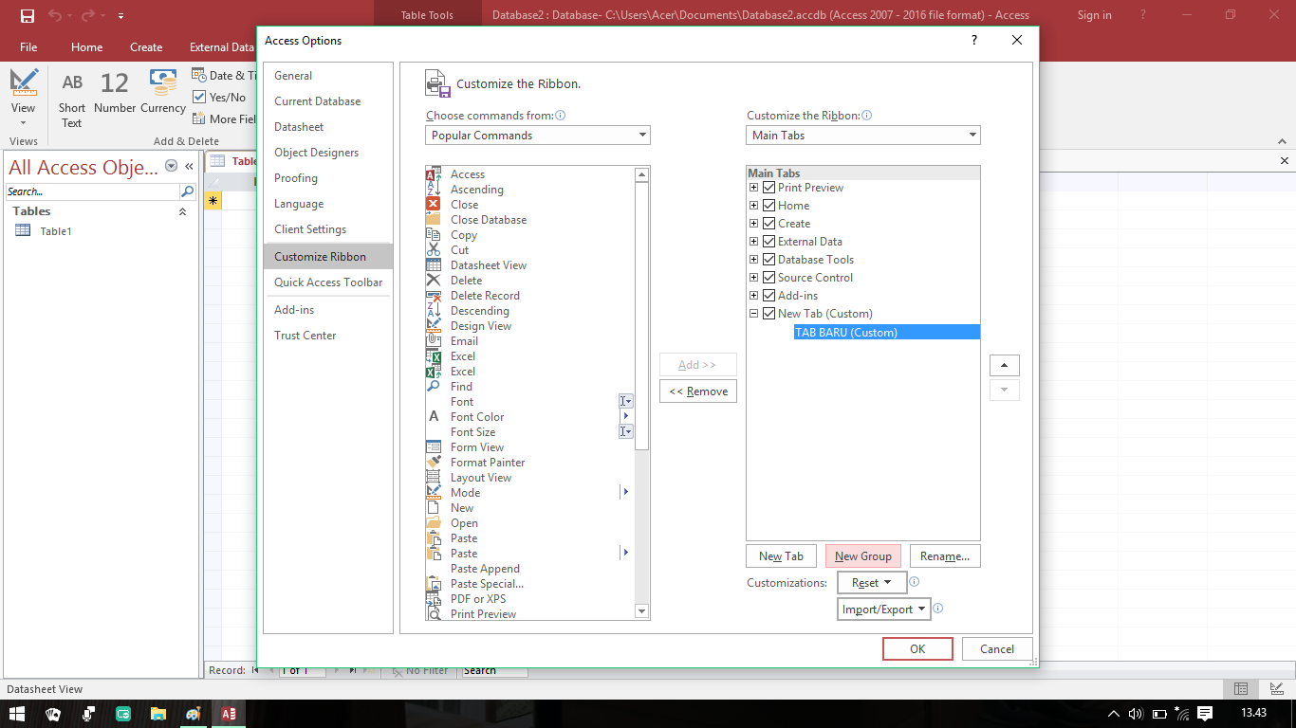Image resolution: width=1296 pixels, height=728 pixels.
Task: Uncheck the Add-ins tab checkbox
Action: click(x=768, y=295)
